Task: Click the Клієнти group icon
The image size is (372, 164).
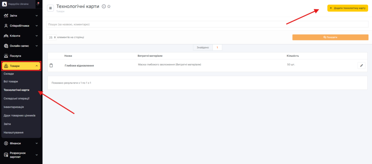Action: point(6,36)
